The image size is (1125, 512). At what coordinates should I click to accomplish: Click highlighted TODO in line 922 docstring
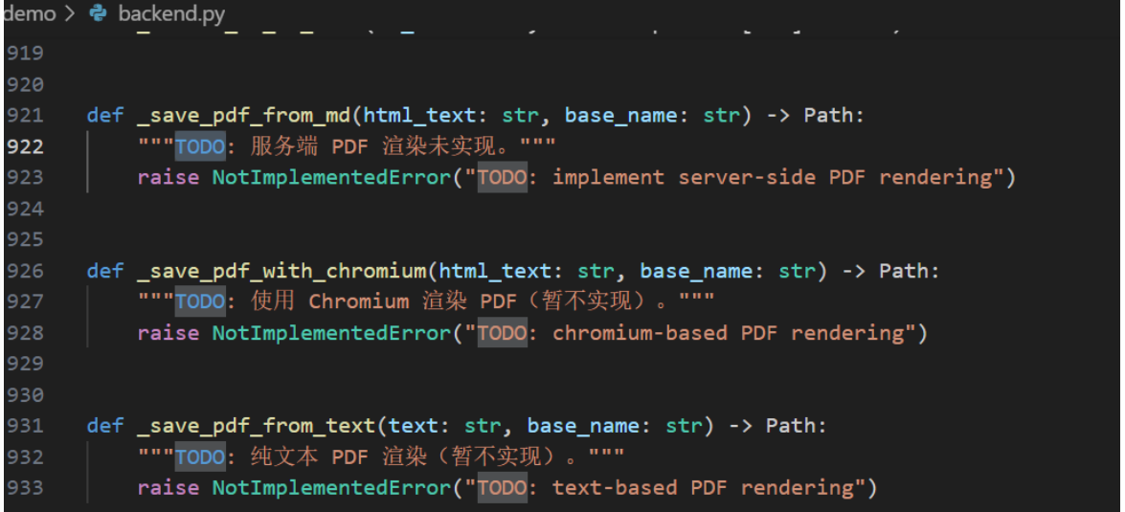(200, 146)
